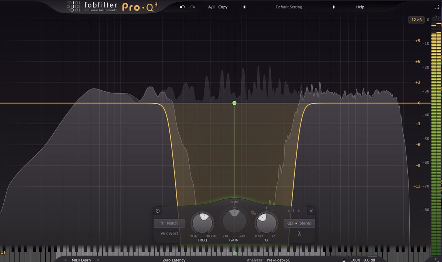442x262 pixels.
Task: Click the 0.0 dB output gain value
Action: tap(369, 260)
